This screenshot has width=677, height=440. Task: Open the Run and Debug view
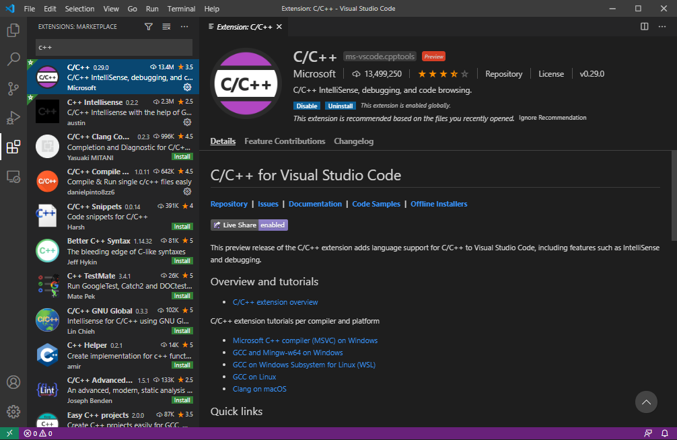click(x=13, y=118)
